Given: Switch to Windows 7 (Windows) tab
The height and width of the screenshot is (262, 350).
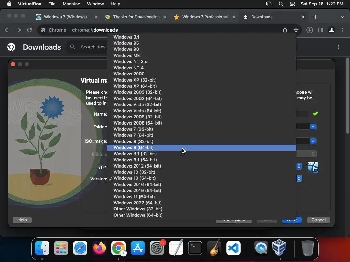Looking at the screenshot, I should (67, 17).
